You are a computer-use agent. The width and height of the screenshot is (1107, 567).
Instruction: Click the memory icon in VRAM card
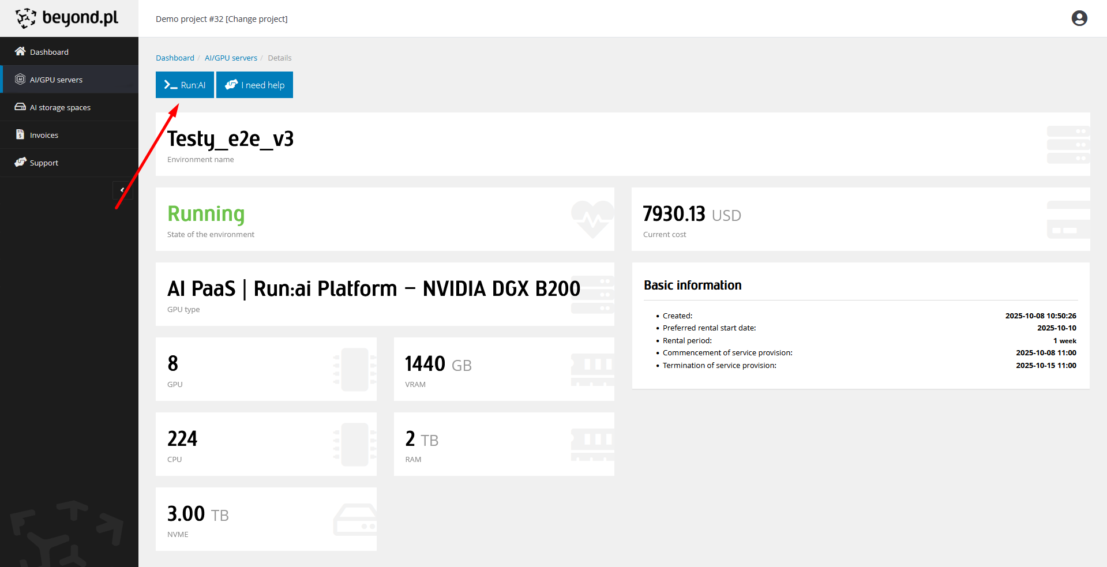pyautogui.click(x=592, y=370)
